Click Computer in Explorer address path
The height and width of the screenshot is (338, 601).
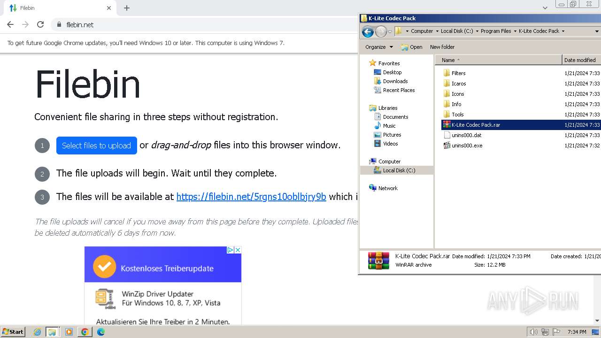pos(422,31)
